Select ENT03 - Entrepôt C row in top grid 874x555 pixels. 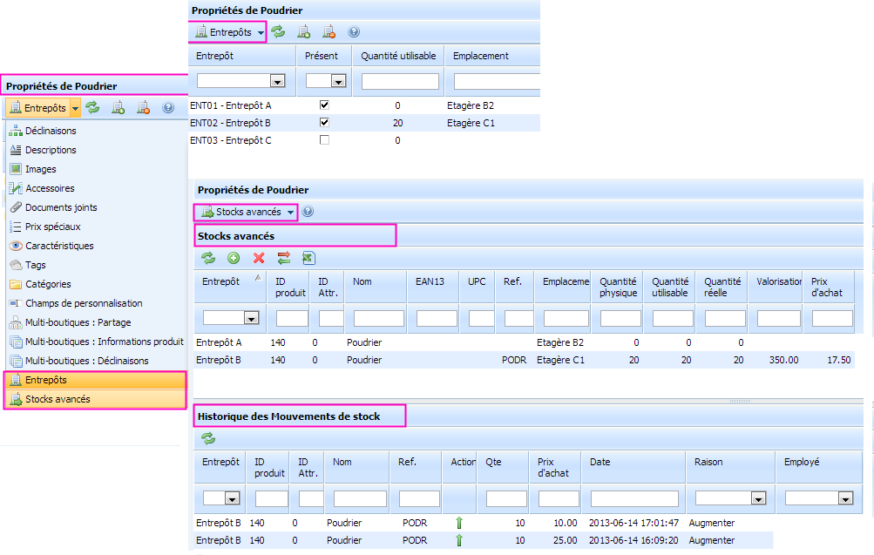coord(364,140)
